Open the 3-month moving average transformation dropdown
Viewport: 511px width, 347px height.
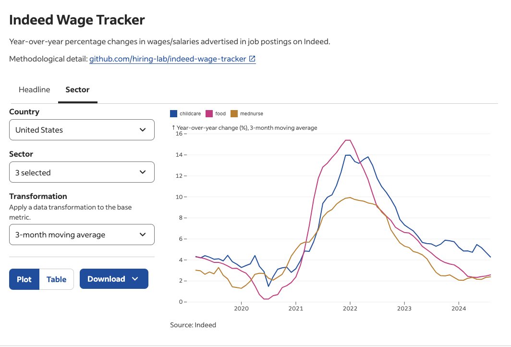82,235
